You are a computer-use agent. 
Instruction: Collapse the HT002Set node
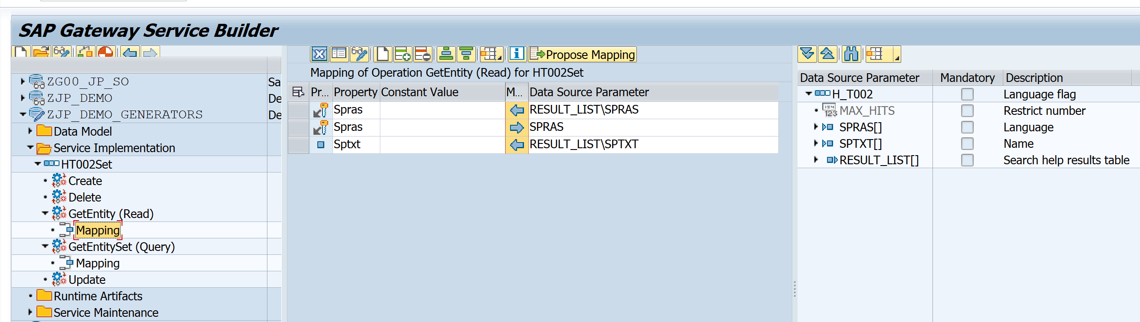point(38,163)
